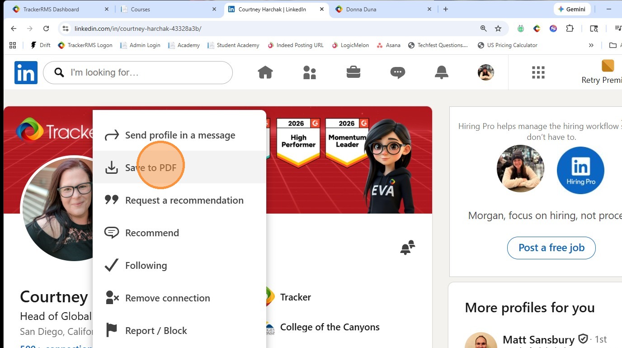Open the Tracker company link
Viewport: 622px width, 348px height.
[296, 297]
